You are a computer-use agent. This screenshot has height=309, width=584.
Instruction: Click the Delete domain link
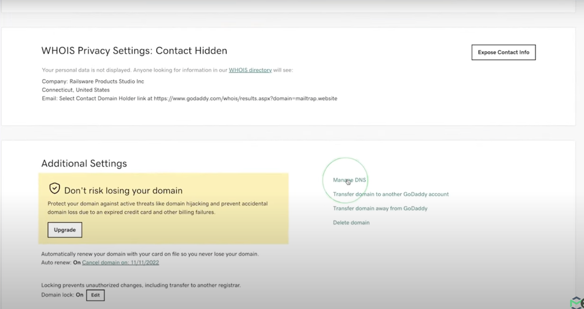(x=351, y=223)
